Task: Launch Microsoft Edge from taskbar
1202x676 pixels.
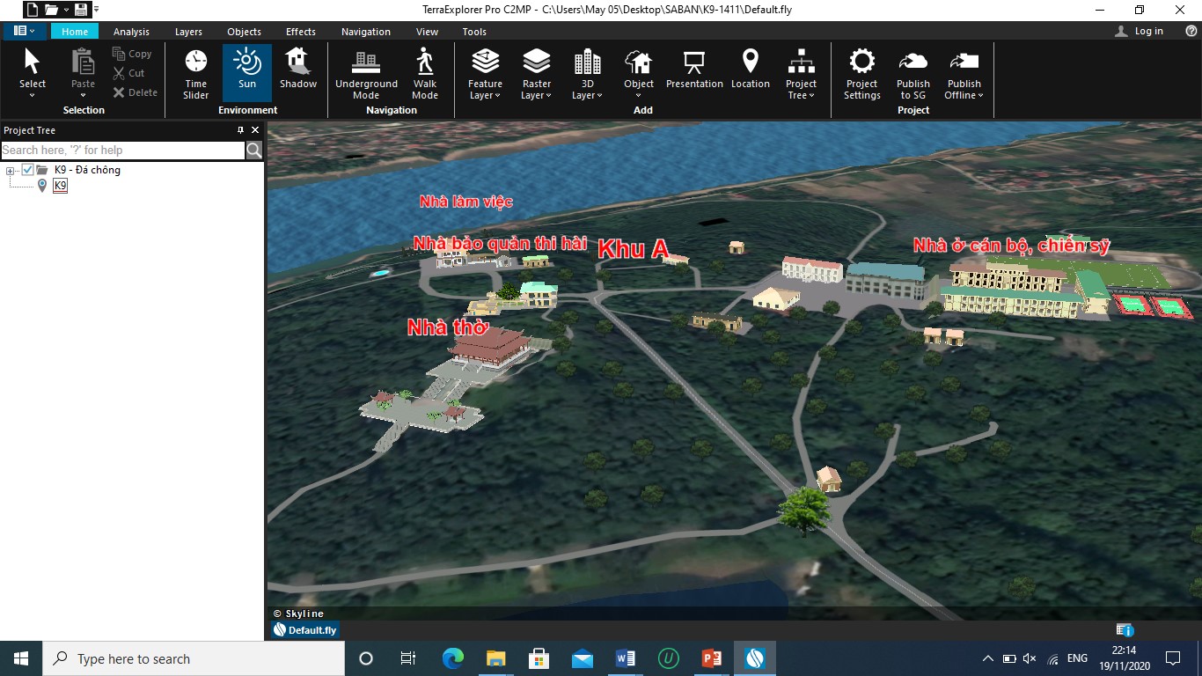Action: coord(452,658)
